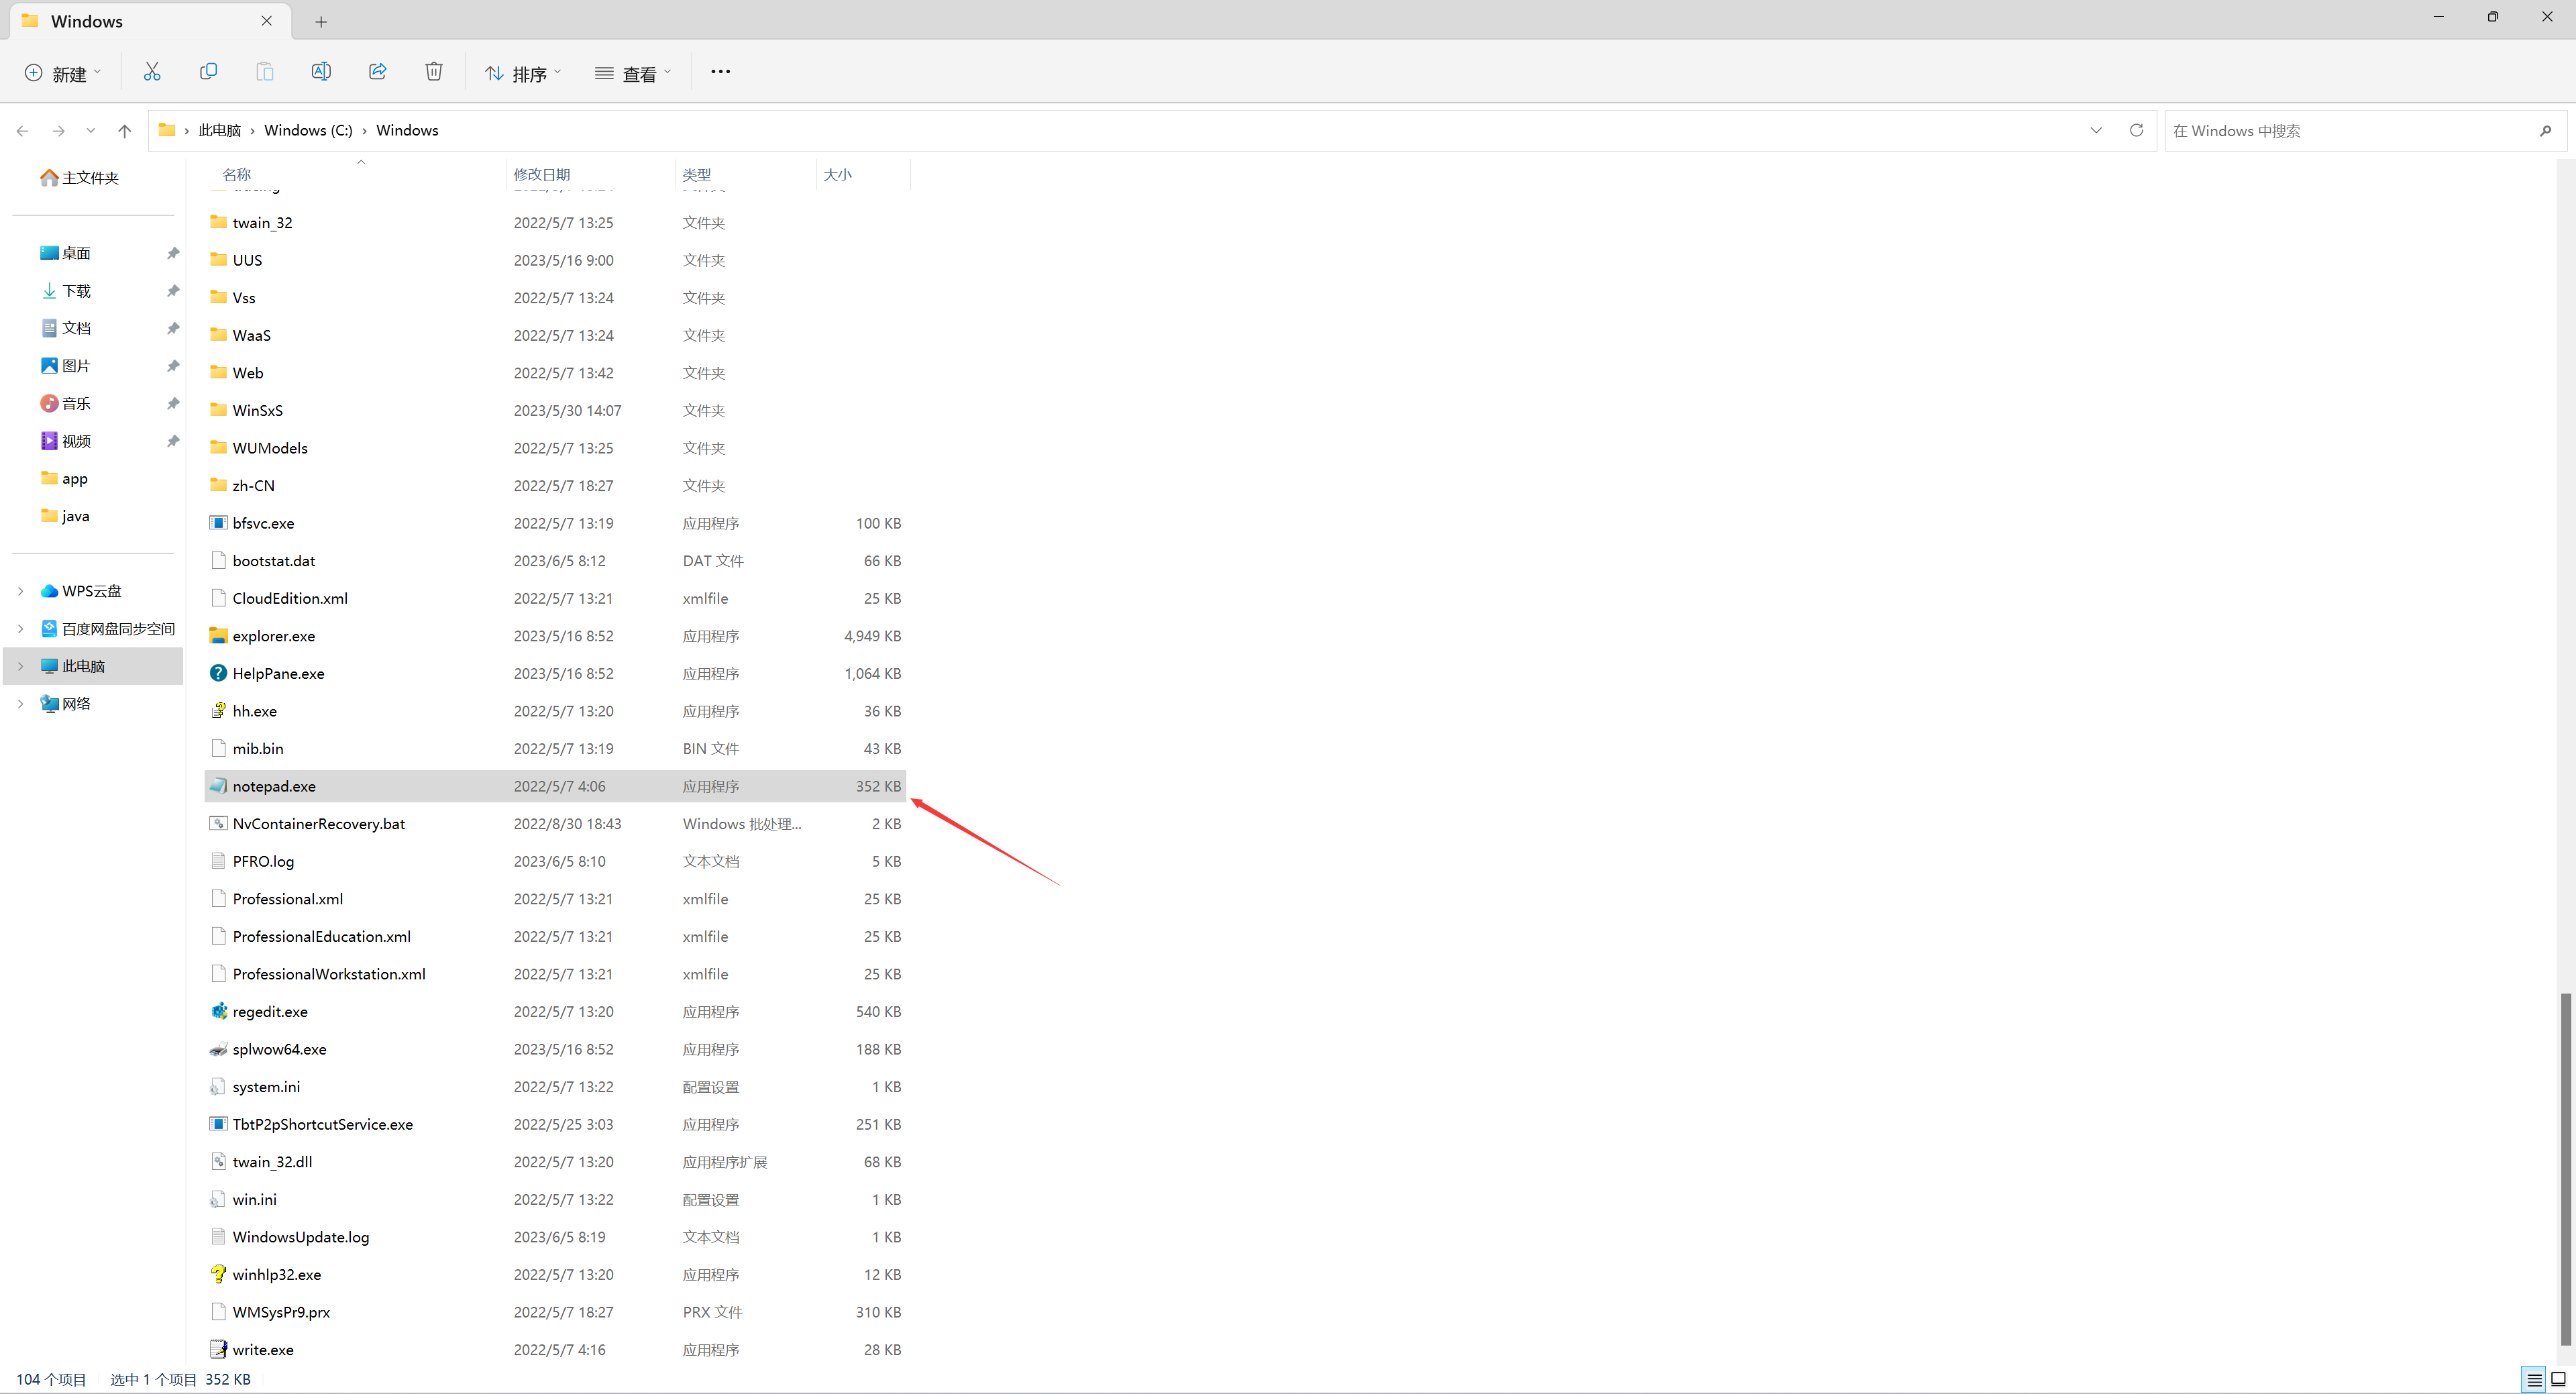Open the three-dot more options menu
The height and width of the screenshot is (1394, 2576).
click(x=720, y=72)
